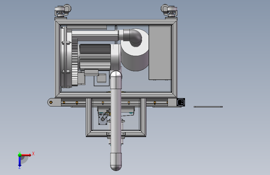
Task: Select the long vertical pipe in the model
Action: [116, 121]
